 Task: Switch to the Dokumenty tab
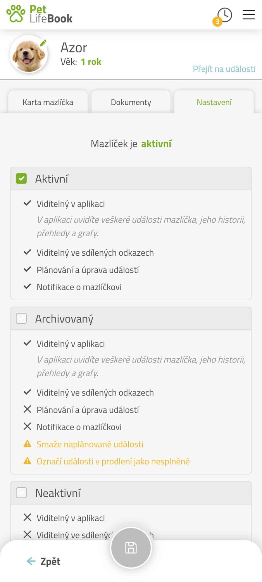(x=131, y=102)
